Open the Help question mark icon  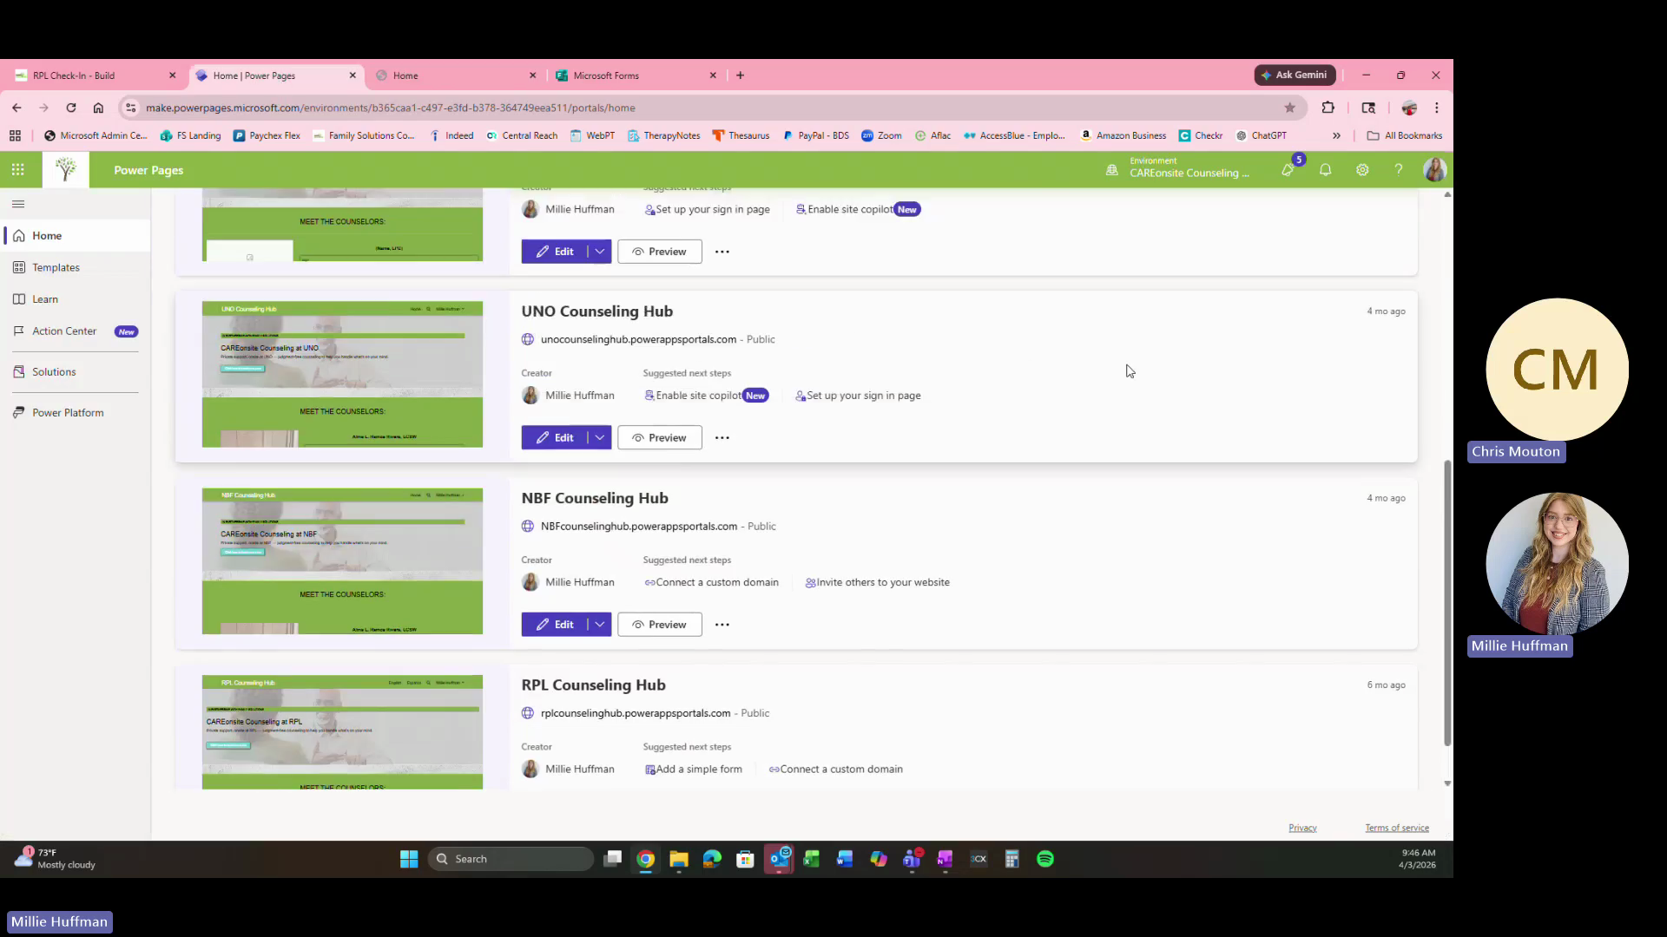pos(1399,170)
